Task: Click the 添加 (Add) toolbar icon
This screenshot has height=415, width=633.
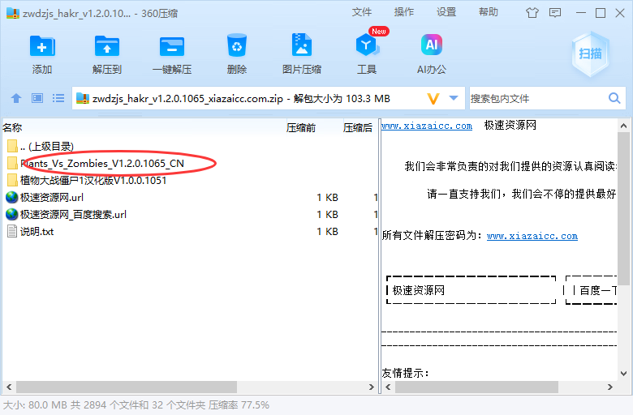Action: tap(42, 54)
